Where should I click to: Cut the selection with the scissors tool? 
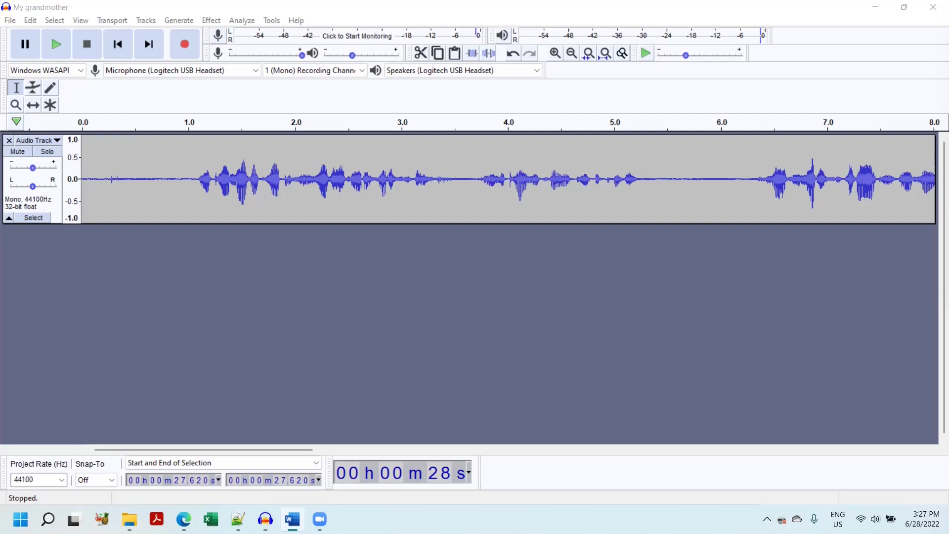click(x=420, y=53)
